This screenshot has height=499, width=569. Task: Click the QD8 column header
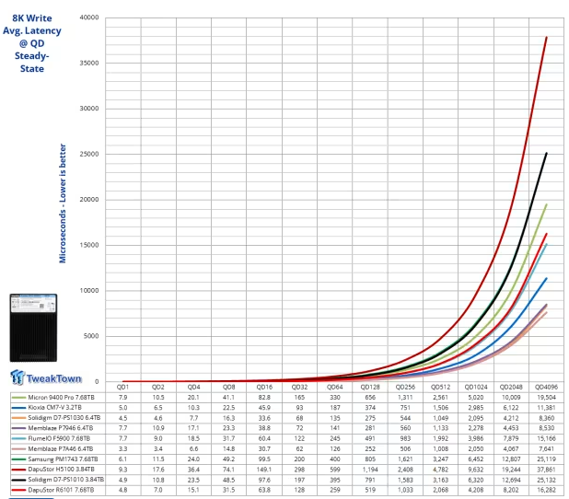click(228, 387)
